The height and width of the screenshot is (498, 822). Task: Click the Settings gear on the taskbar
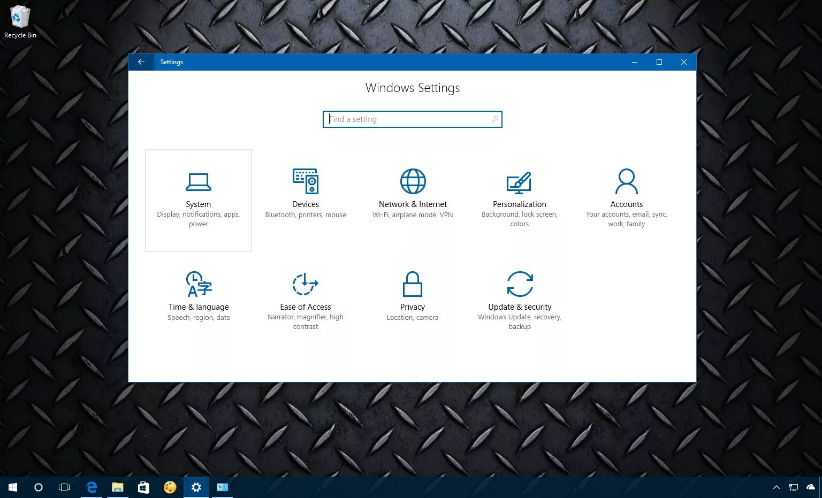pyautogui.click(x=196, y=487)
